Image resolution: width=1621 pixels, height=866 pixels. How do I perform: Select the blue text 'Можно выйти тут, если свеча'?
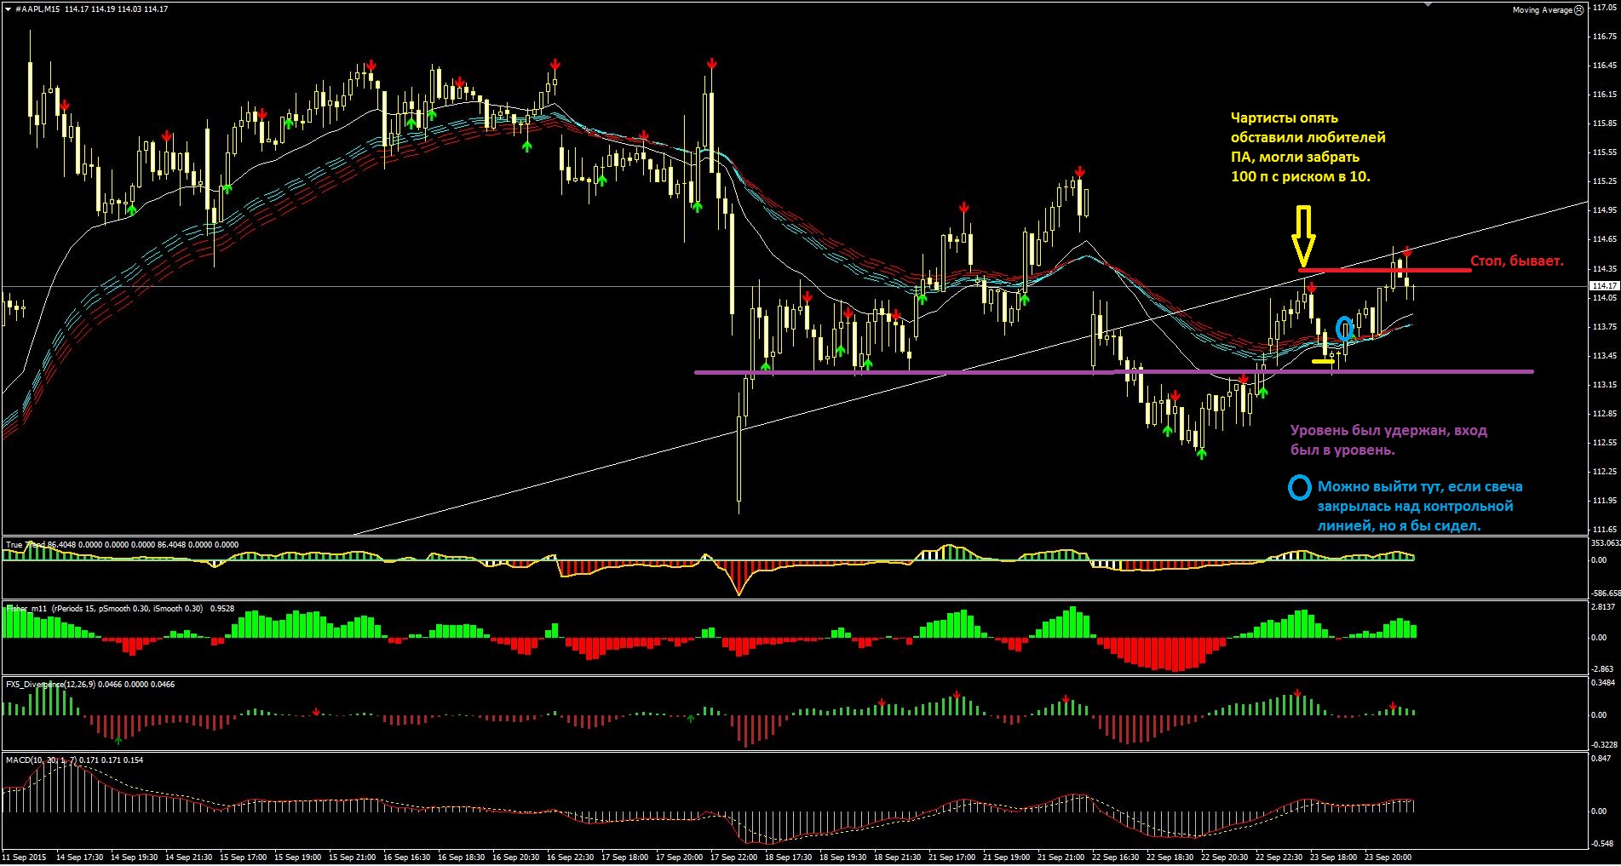pos(1420,487)
